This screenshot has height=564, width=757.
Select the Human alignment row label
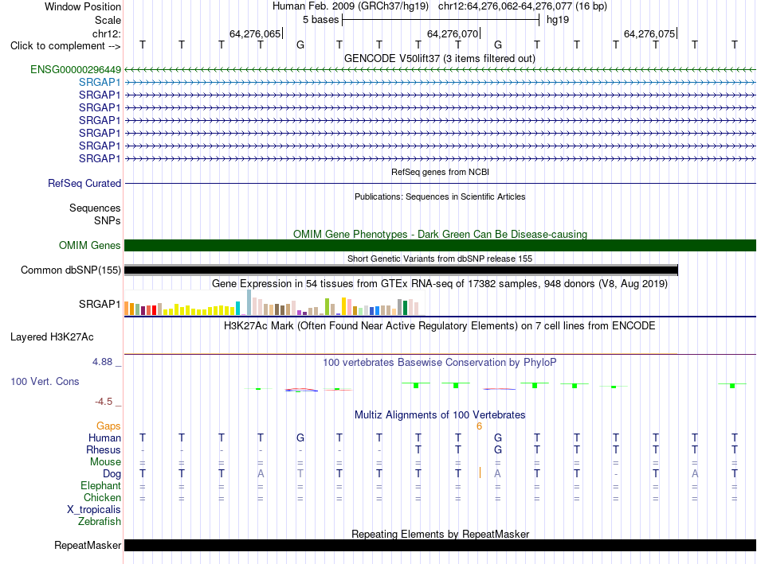click(x=104, y=438)
